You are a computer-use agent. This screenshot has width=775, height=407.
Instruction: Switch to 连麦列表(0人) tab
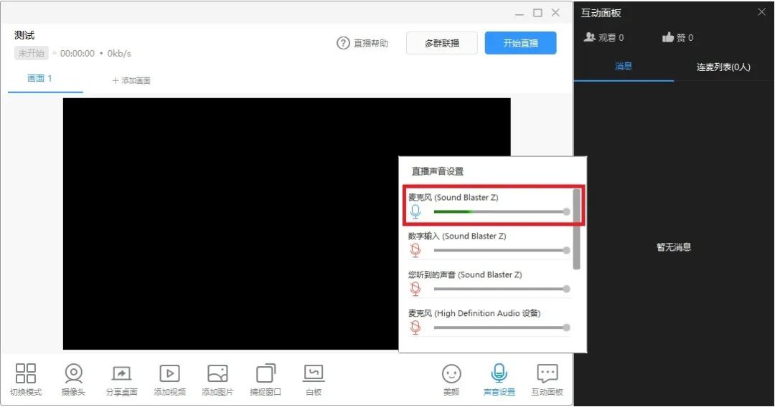(x=723, y=67)
